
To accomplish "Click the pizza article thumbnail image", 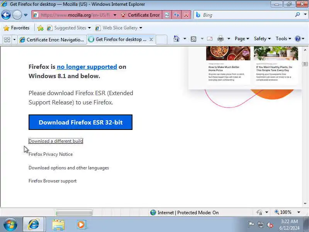I will point(228,53).
